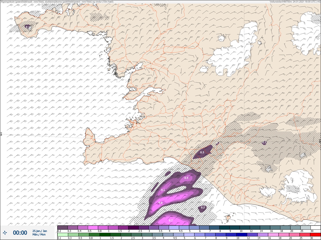
Task: Pick the red swatch above 30 in the bottom legend
Action: (315, 235)
